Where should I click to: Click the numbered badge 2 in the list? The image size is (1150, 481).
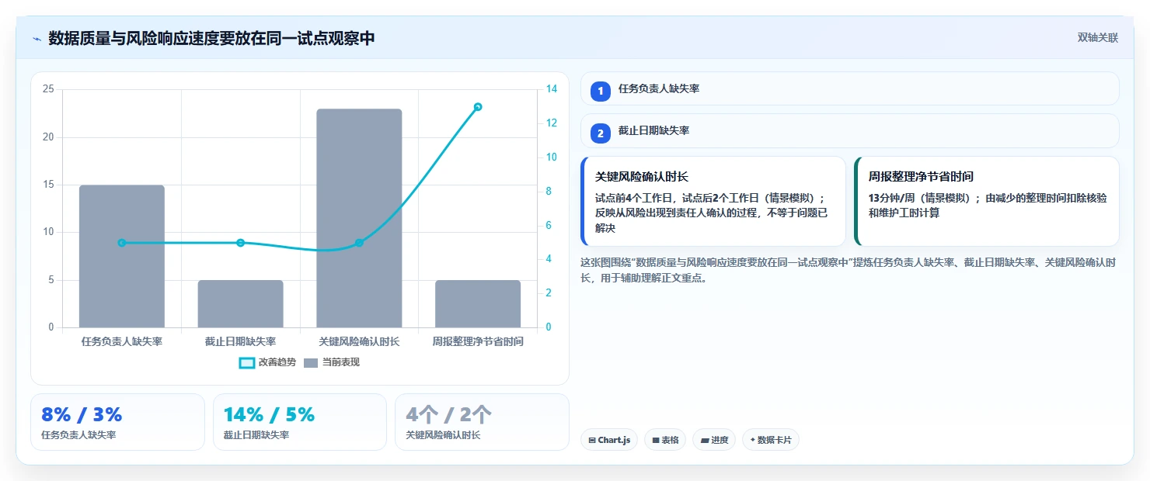coord(601,133)
